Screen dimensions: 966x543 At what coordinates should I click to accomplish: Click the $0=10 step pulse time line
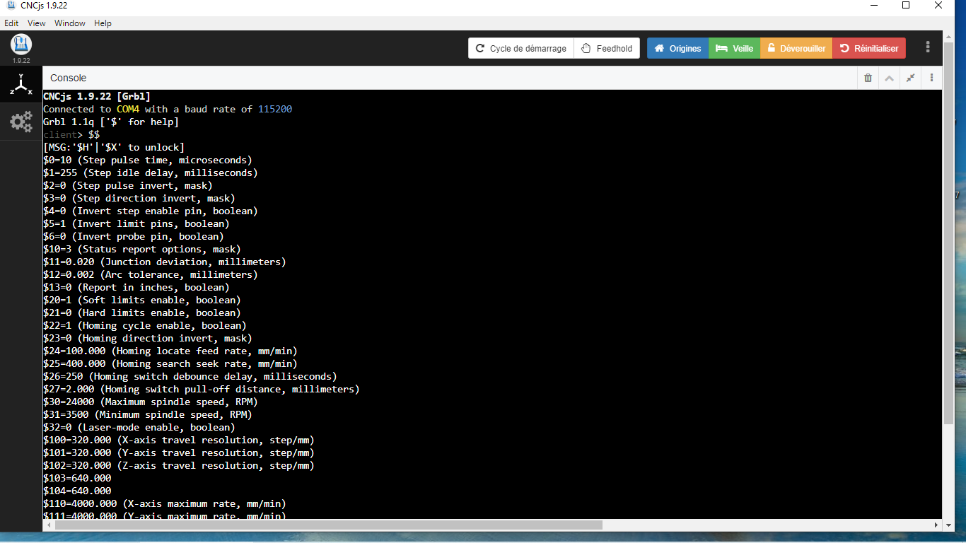coord(148,160)
